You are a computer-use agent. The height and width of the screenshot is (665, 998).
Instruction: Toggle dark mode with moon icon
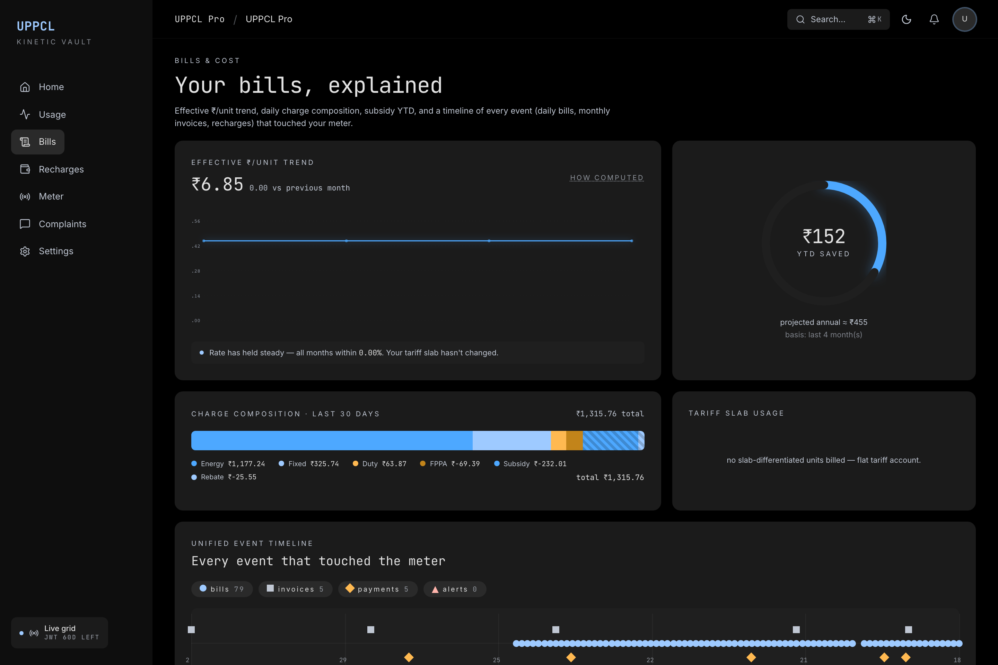pos(907,19)
